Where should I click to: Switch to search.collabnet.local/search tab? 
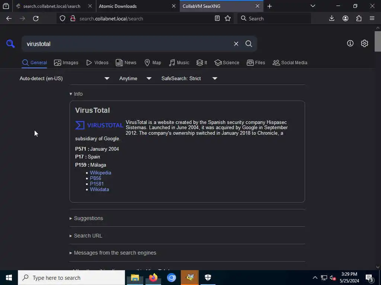click(52, 6)
